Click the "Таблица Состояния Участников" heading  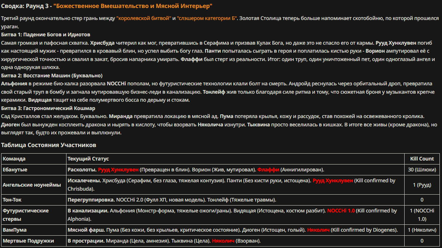[x=49, y=145]
